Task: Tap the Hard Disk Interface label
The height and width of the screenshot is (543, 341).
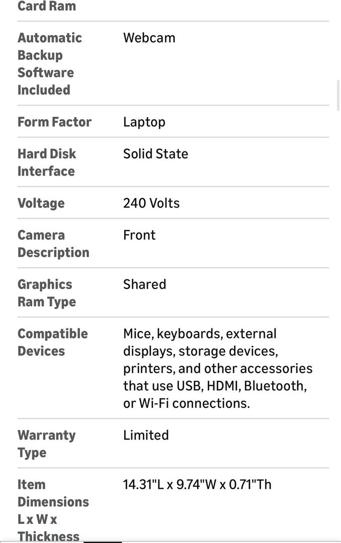Action: tap(46, 162)
